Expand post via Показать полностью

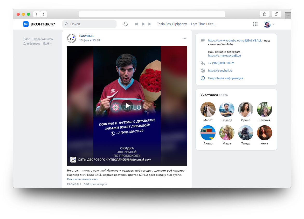click(84, 179)
